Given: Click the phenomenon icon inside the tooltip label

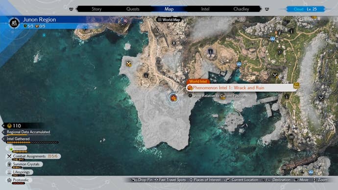Looking at the screenshot, I should [190, 88].
